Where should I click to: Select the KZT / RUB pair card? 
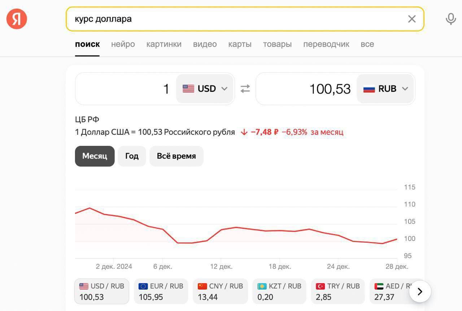pyautogui.click(x=279, y=291)
